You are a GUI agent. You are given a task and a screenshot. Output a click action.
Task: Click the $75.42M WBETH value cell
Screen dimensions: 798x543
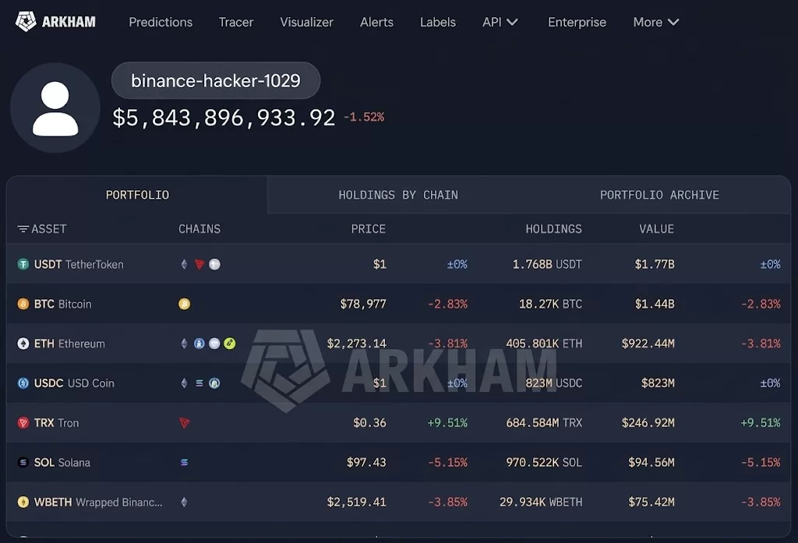click(x=651, y=502)
